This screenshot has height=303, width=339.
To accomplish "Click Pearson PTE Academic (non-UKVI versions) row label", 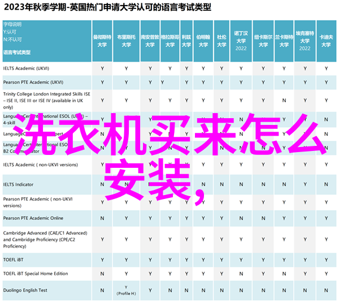I will click(38, 202).
